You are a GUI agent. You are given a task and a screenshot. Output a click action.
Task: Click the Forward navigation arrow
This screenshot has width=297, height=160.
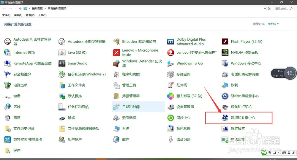11,9
